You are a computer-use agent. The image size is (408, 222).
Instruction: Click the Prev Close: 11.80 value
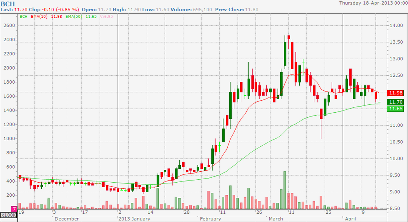tap(252, 9)
